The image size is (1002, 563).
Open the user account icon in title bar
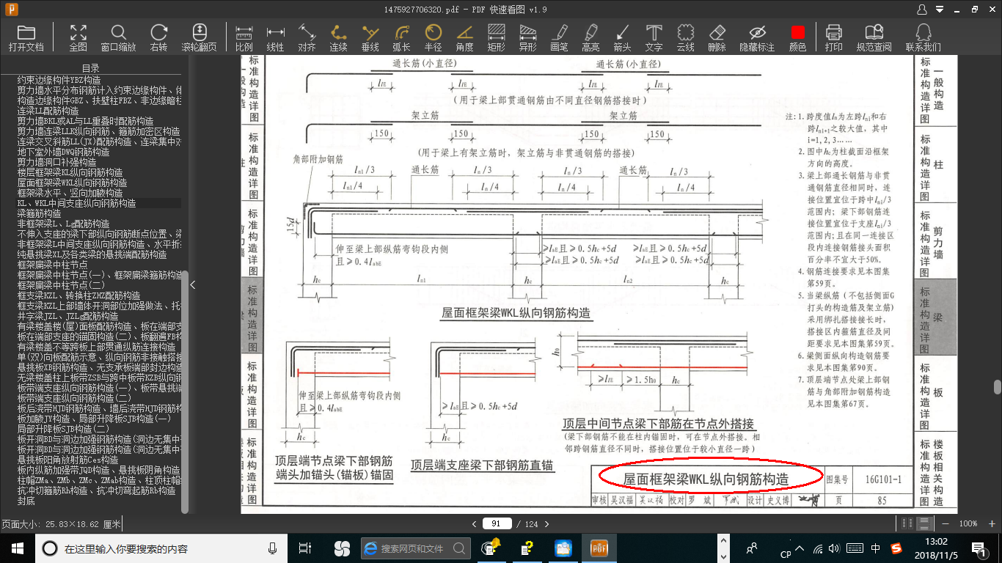pos(923,9)
